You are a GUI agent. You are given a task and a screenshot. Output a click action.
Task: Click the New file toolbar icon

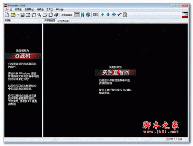tap(7, 15)
